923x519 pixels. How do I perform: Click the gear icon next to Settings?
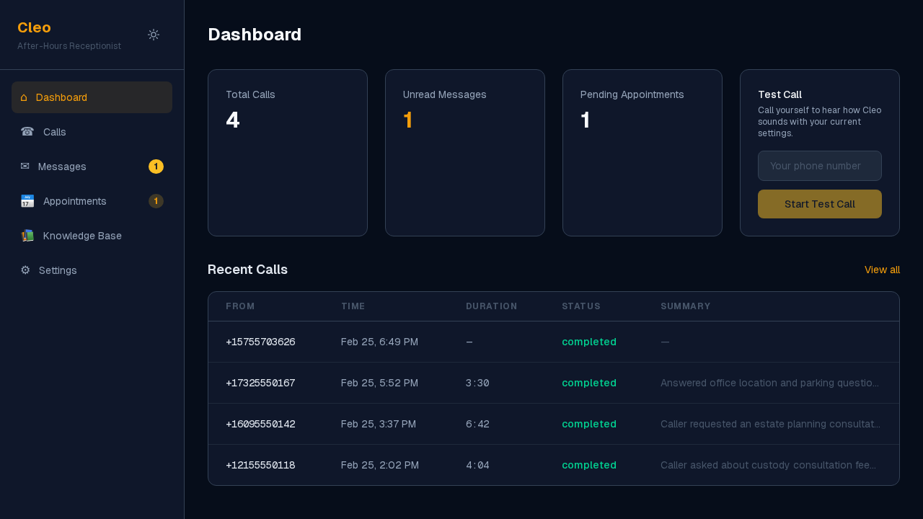[25, 270]
